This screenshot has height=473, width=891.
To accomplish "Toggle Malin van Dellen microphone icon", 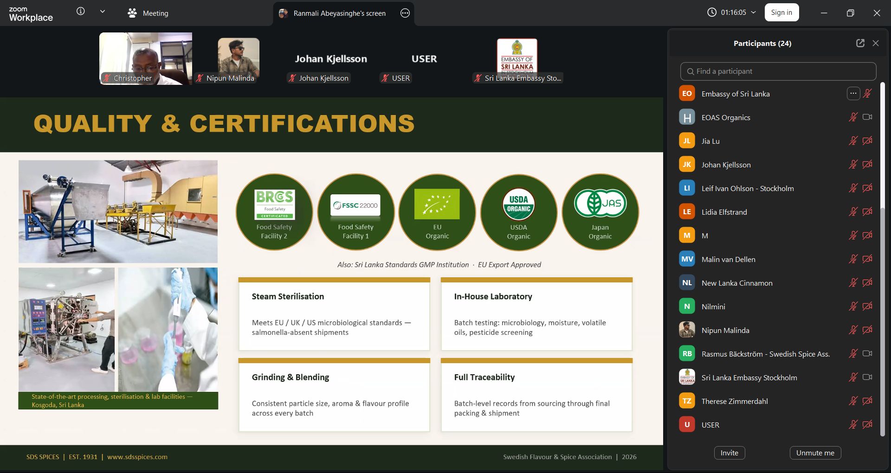I will point(853,259).
